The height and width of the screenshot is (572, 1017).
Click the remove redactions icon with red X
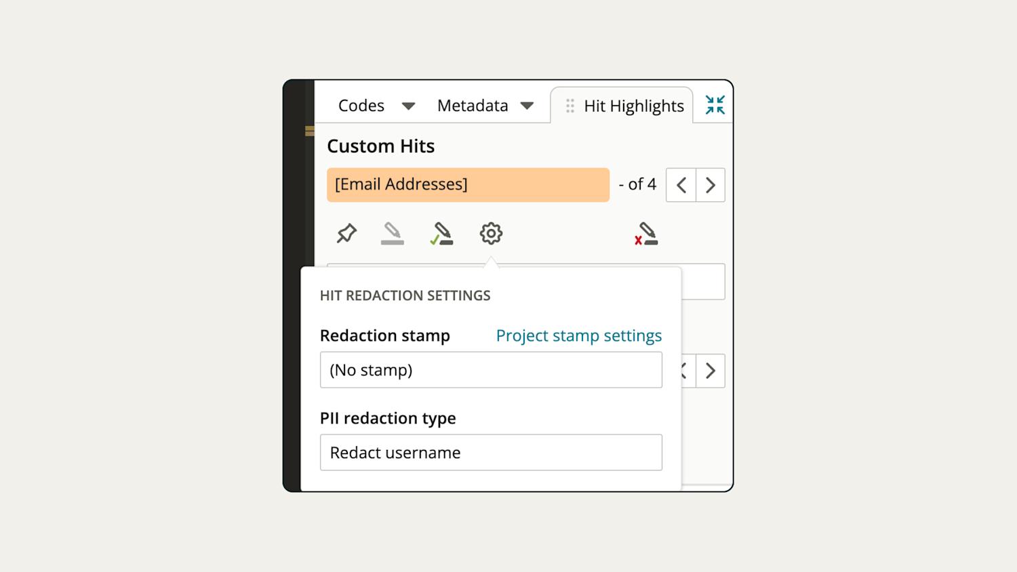[x=646, y=233]
